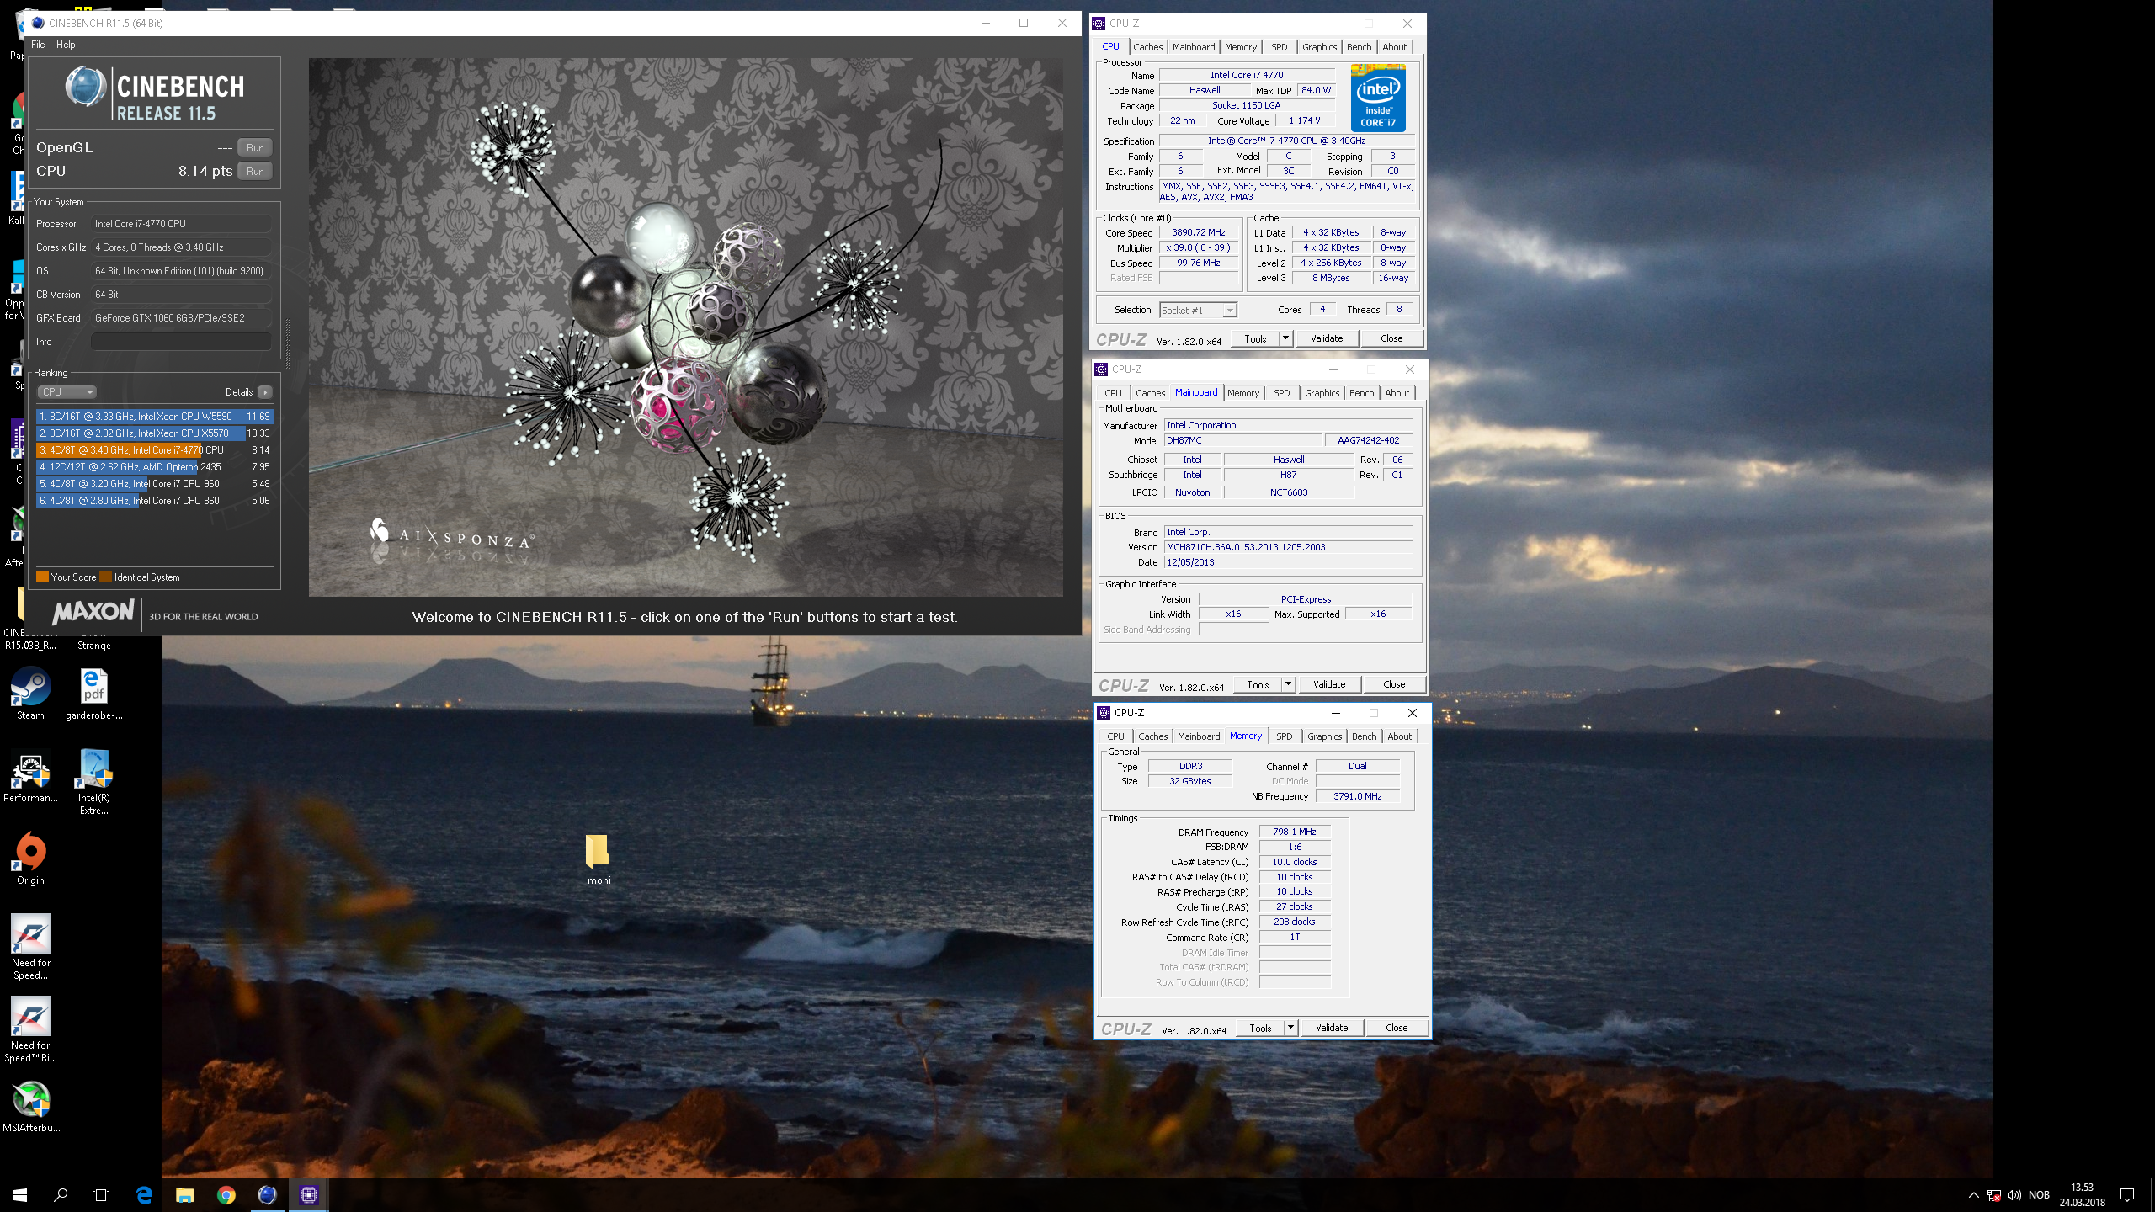Open the Ranking CPU dropdown in Cinebench
Screen dimensions: 2155x1212
tap(67, 392)
